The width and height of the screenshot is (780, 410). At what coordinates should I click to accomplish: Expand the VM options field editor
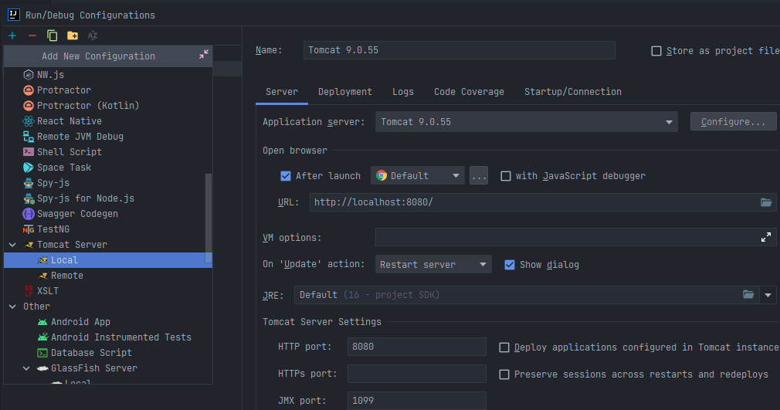766,237
